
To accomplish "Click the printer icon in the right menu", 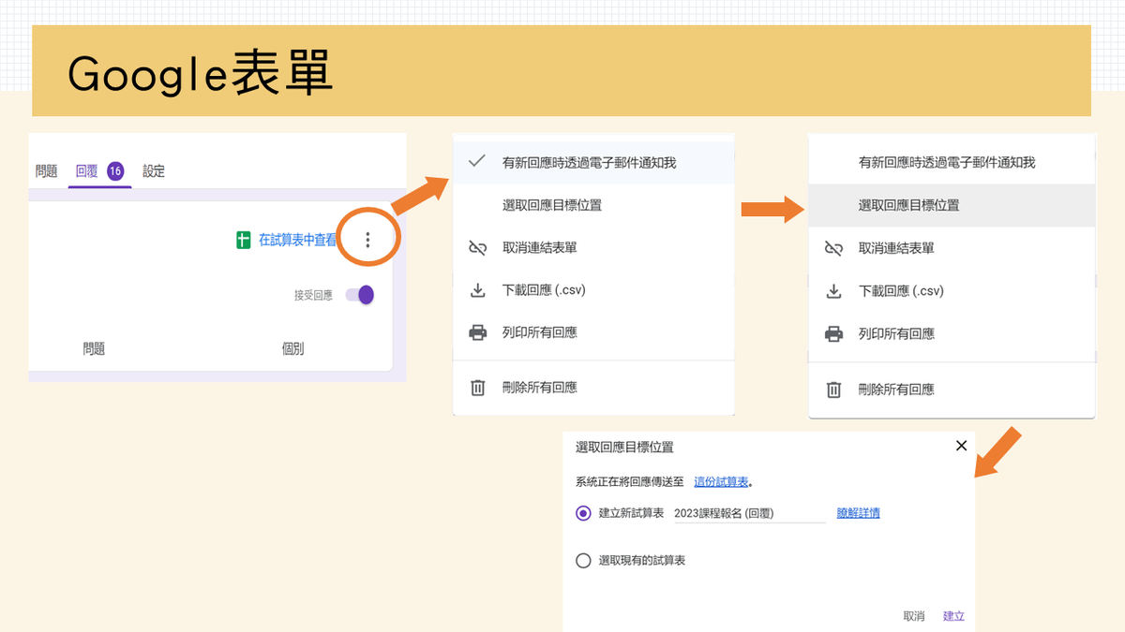I will pyautogui.click(x=833, y=334).
